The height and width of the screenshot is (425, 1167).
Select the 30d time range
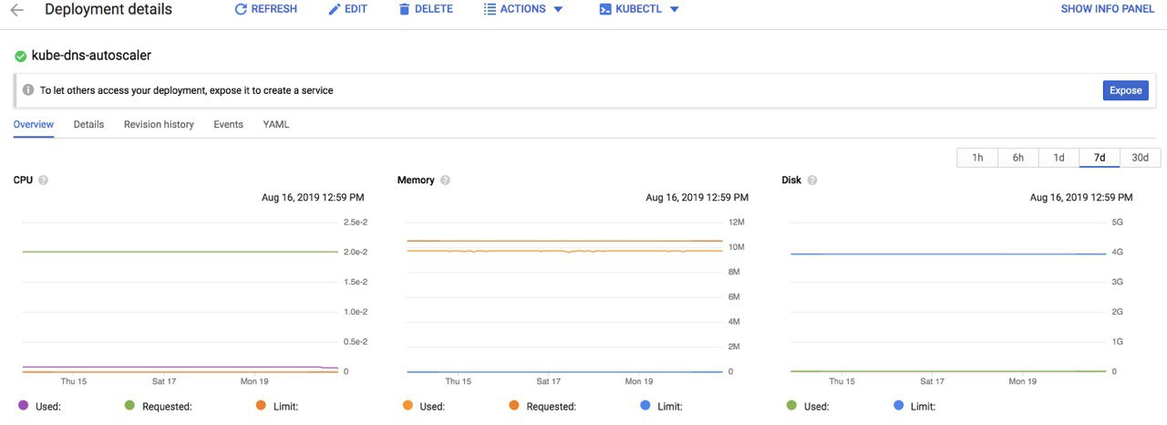pos(1141,157)
